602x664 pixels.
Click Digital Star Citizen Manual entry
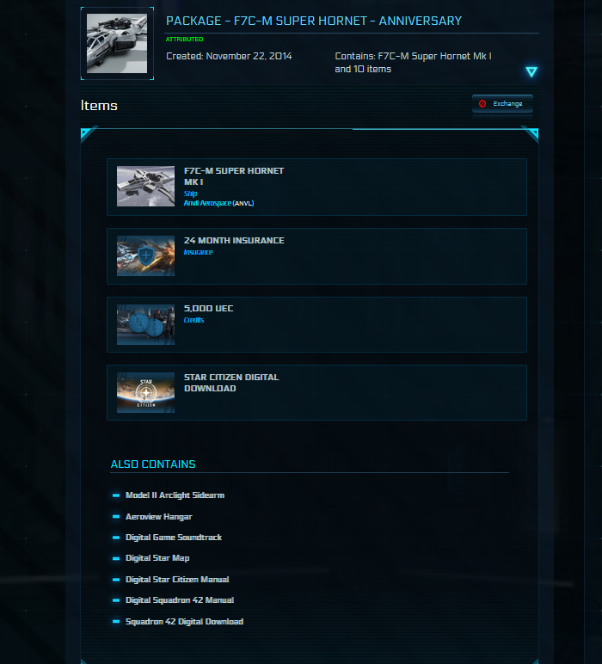pyautogui.click(x=177, y=580)
